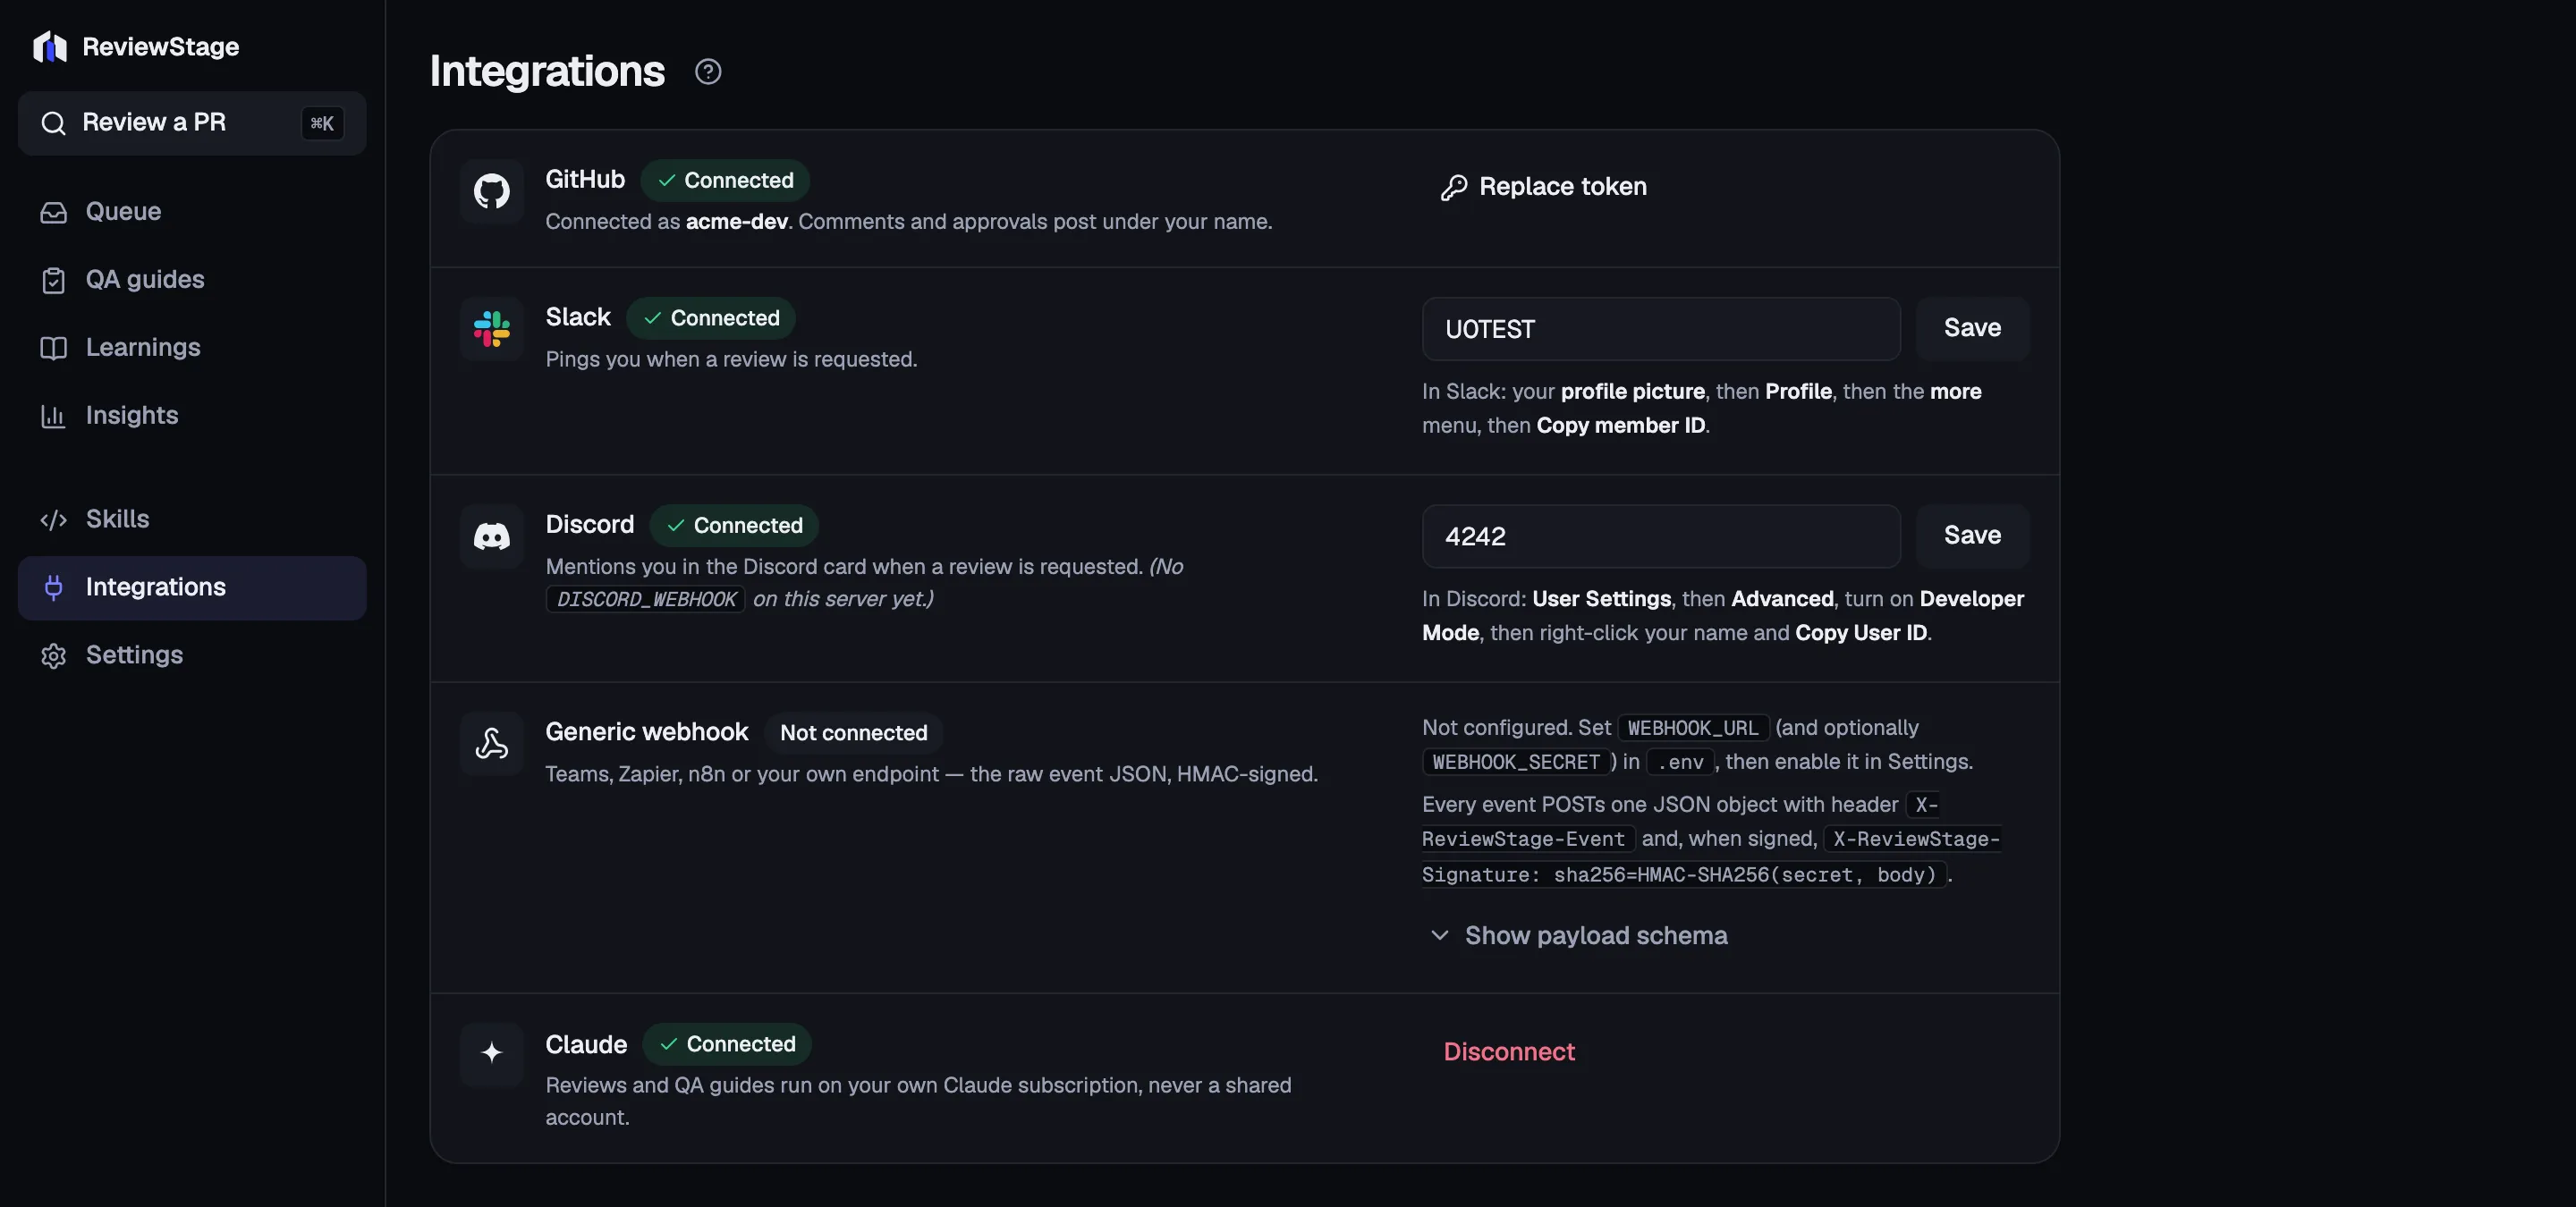Click the ReviewStage logo icon
Image resolution: width=2576 pixels, height=1207 pixels.
tap(50, 46)
